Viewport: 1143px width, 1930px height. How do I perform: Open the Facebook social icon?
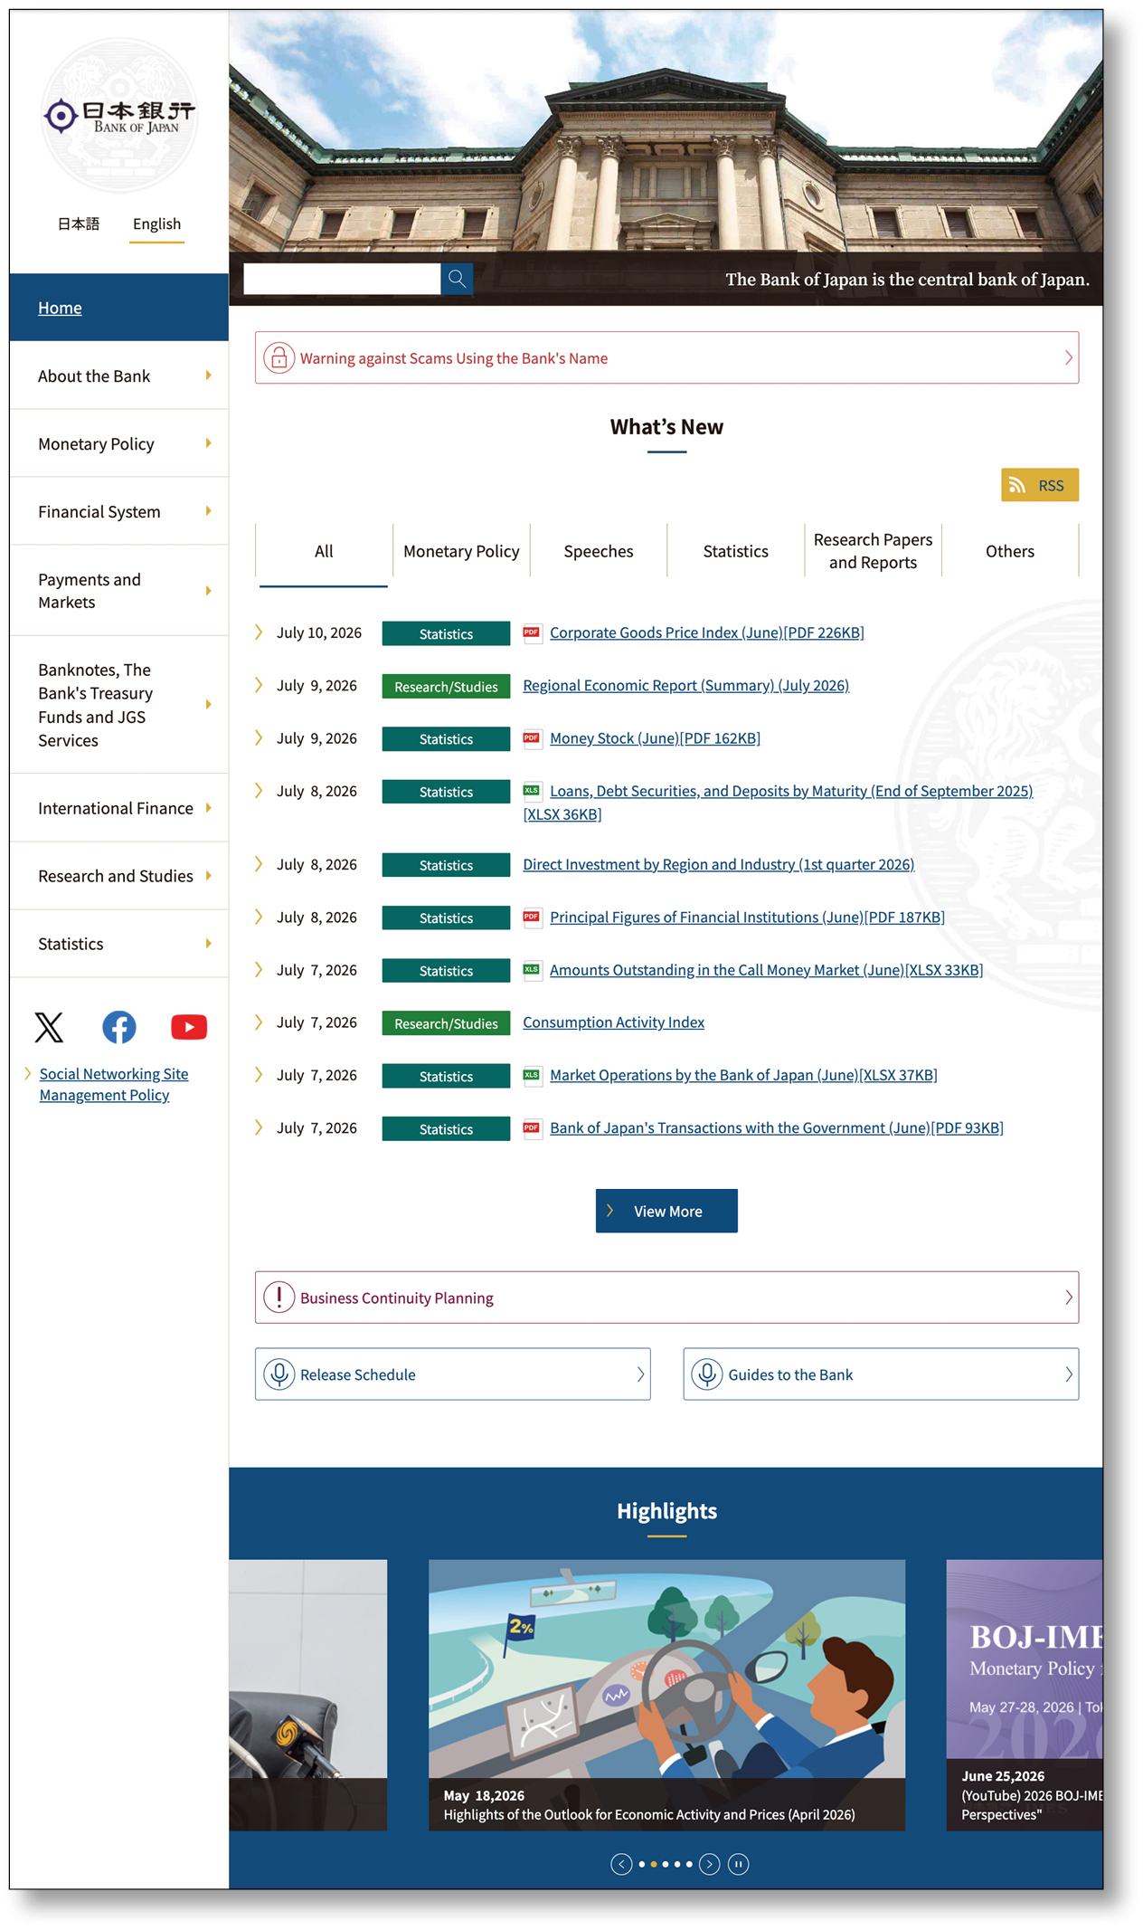[x=119, y=1027]
